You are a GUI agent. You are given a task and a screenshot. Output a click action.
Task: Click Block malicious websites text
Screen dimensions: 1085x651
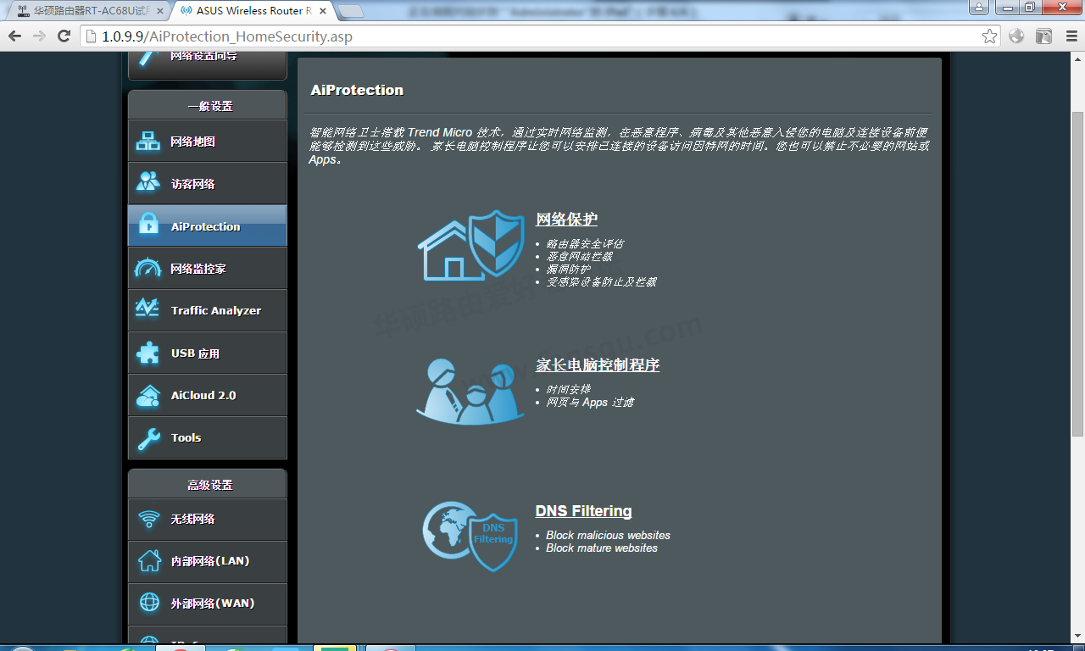tap(608, 536)
